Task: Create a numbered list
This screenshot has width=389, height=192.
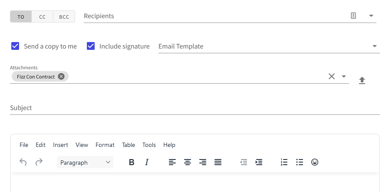Action: (284, 162)
